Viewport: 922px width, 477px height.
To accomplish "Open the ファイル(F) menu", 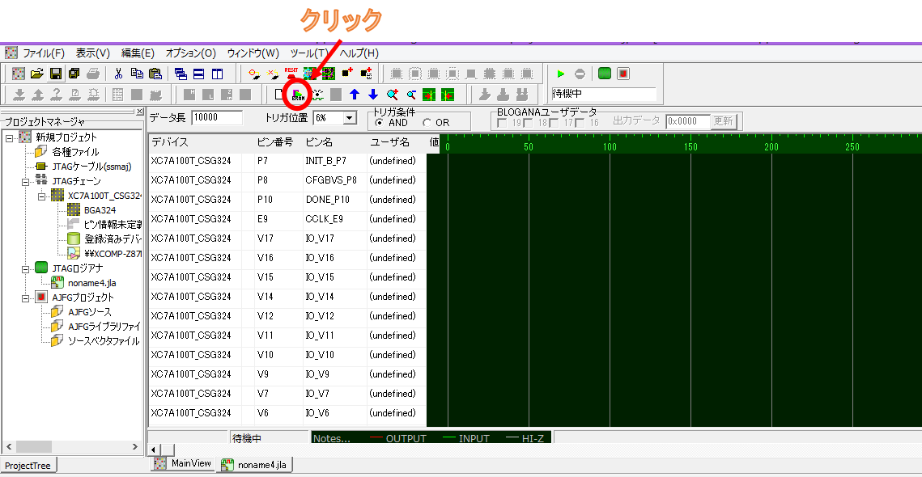I will [43, 53].
